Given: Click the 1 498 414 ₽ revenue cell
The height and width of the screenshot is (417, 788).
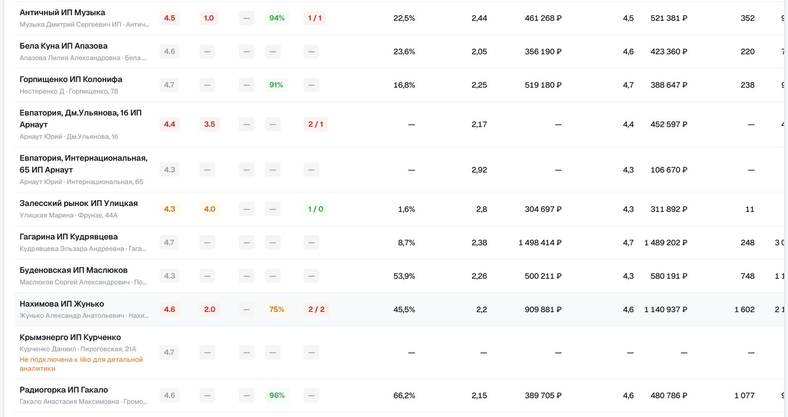Looking at the screenshot, I should [540, 242].
